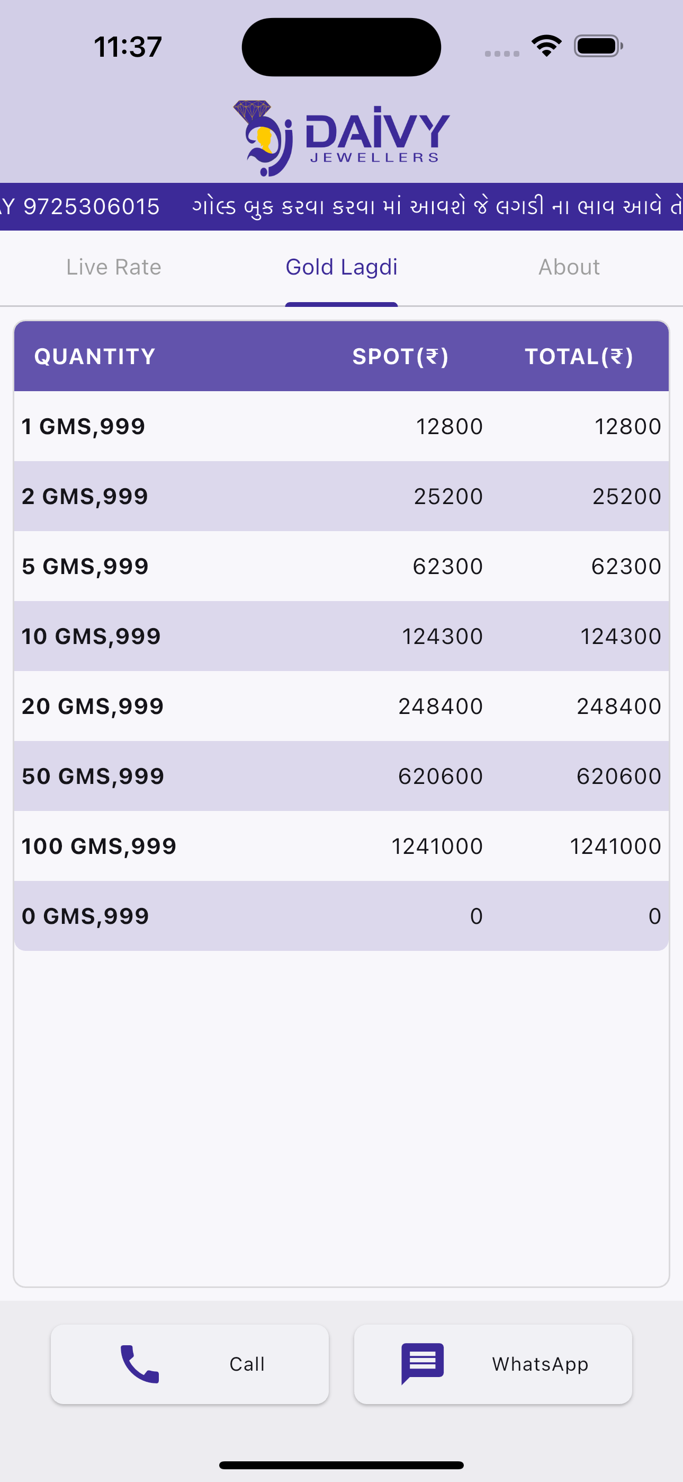
Task: Tap the Wi-Fi status icon
Action: click(546, 46)
